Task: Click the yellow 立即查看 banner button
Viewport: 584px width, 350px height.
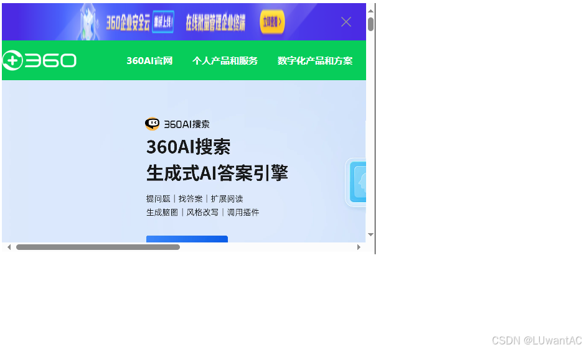Action: coord(272,22)
